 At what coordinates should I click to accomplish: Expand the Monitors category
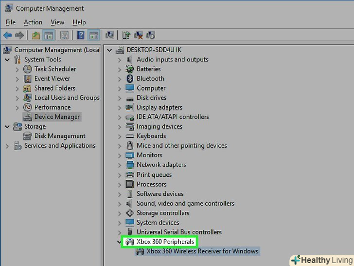[x=120, y=155]
